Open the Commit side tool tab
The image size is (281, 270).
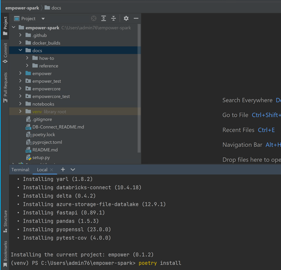5,53
